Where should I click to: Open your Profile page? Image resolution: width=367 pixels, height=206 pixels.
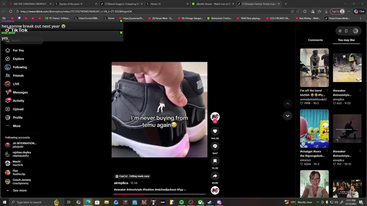pyautogui.click(x=17, y=118)
